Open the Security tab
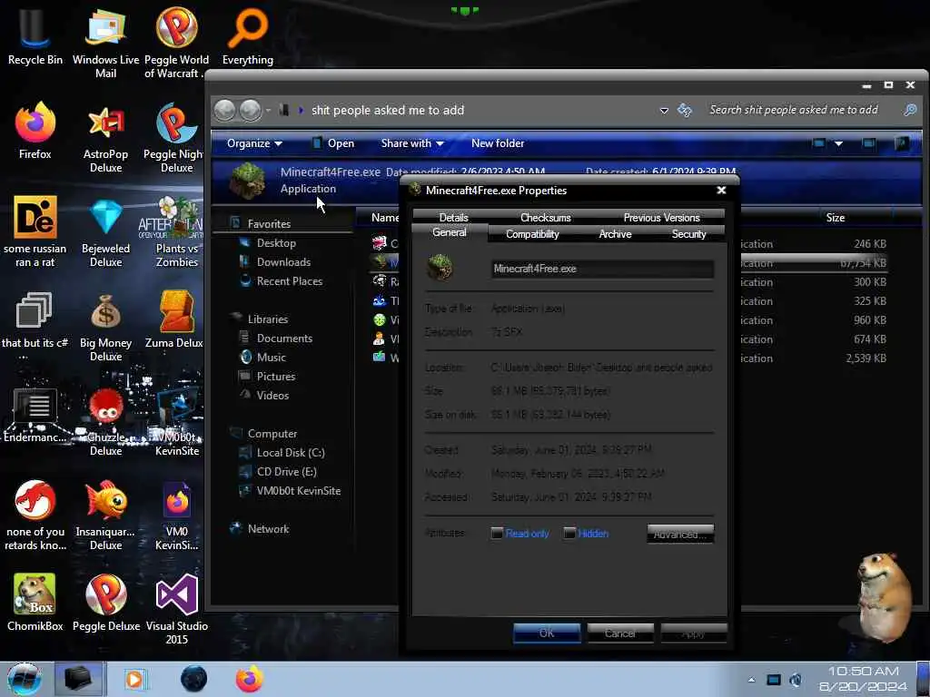Image resolution: width=930 pixels, height=697 pixels. (688, 234)
